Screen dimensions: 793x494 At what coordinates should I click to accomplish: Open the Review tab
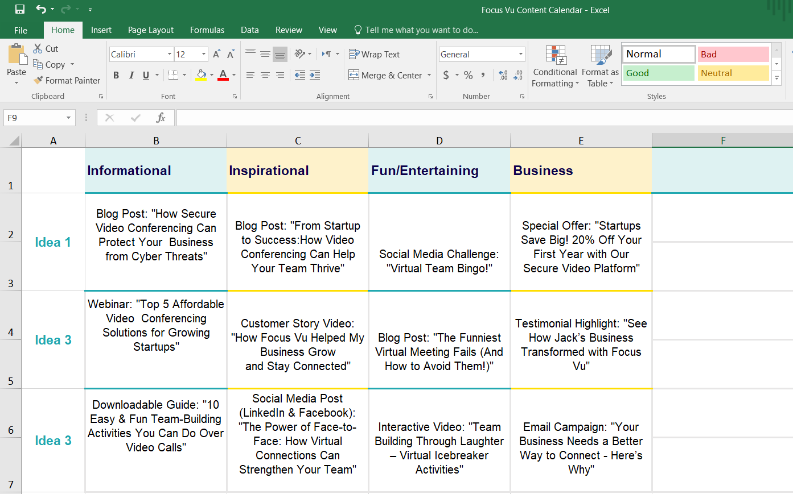(289, 30)
